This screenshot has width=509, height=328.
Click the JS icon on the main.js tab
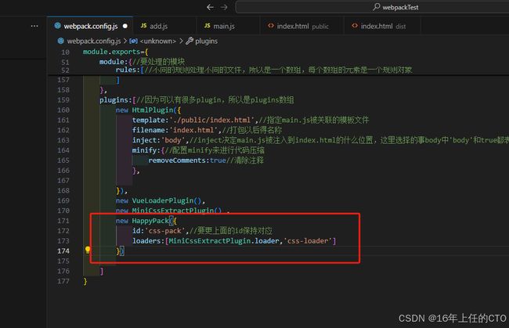point(207,26)
